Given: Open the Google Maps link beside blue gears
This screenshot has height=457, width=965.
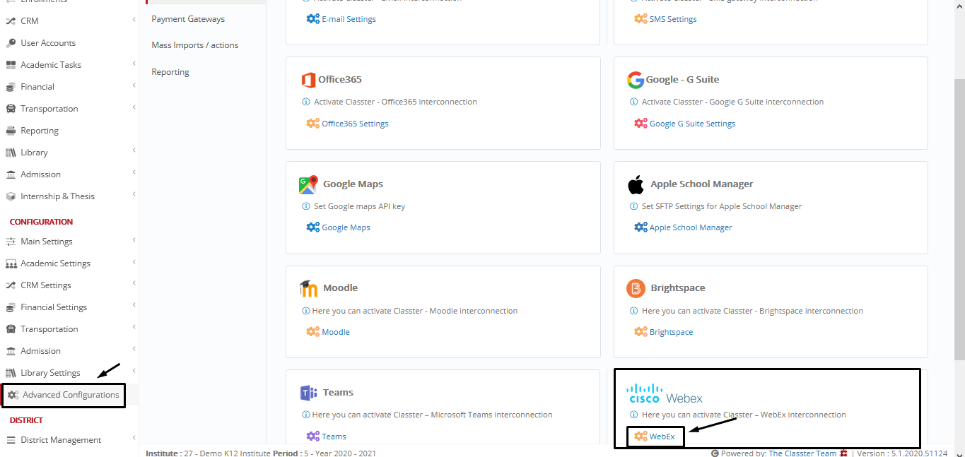Looking at the screenshot, I should [x=346, y=227].
